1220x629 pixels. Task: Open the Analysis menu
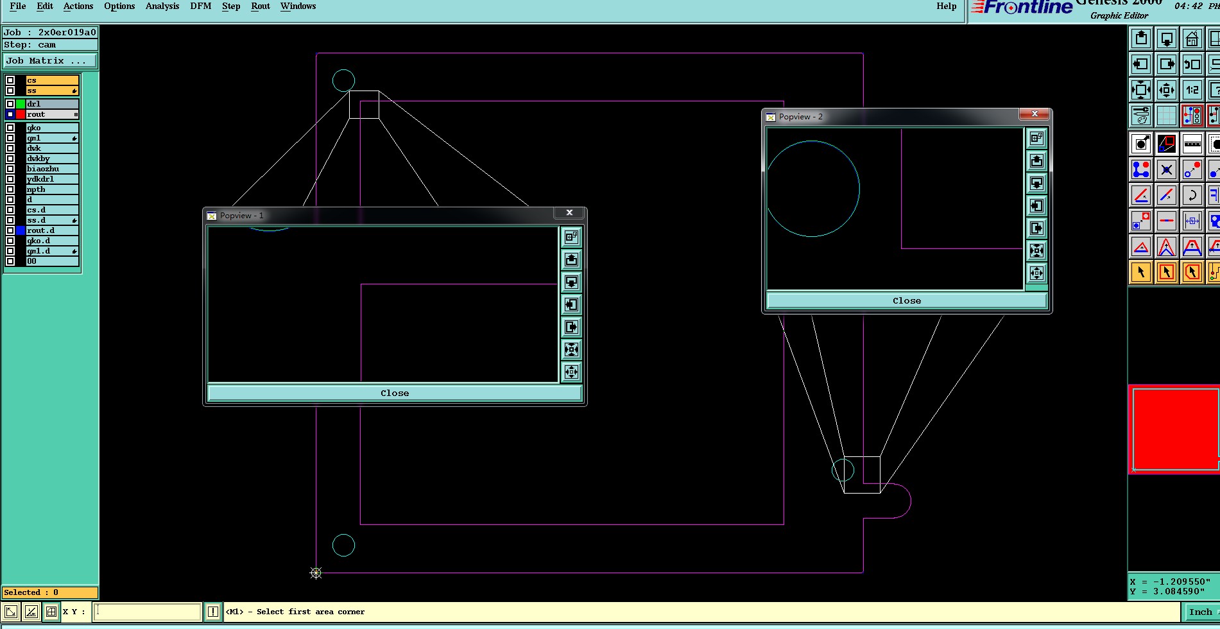[162, 6]
